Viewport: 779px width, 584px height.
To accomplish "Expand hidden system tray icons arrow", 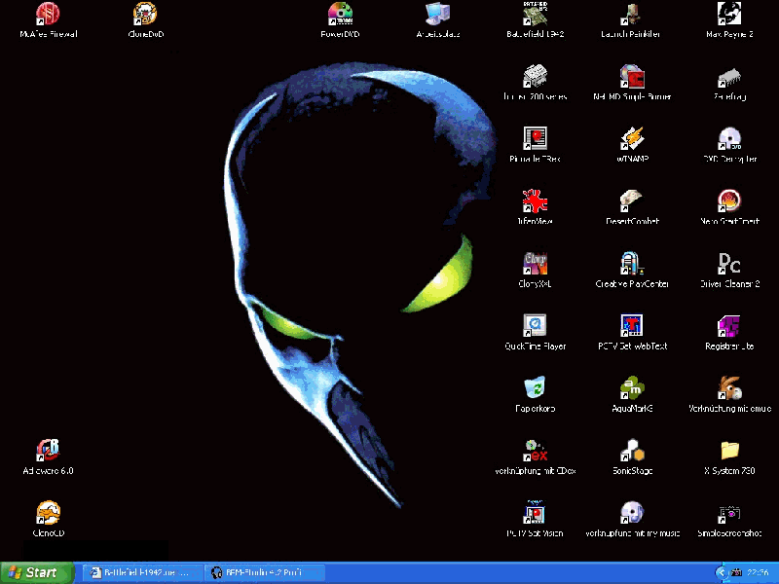I will tap(722, 572).
